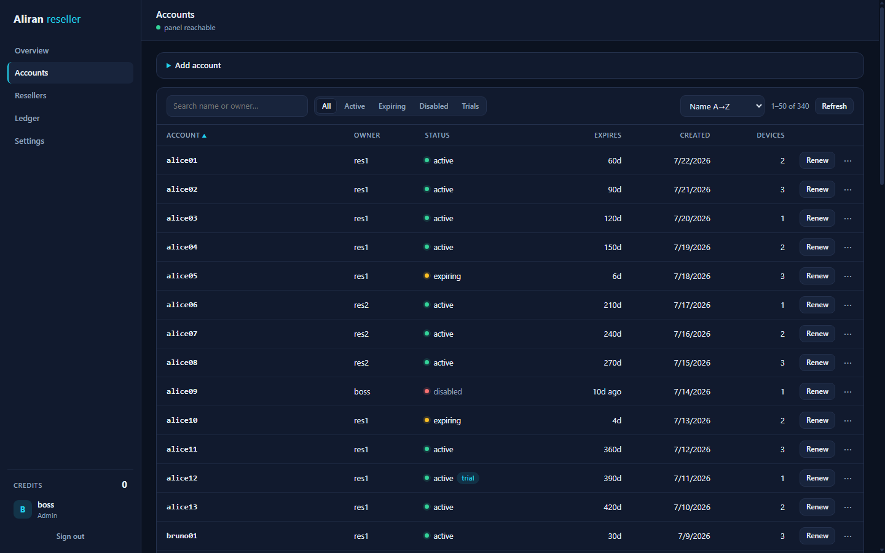This screenshot has width=885, height=553.
Task: Renew the bruno01 account
Action: coord(817,536)
